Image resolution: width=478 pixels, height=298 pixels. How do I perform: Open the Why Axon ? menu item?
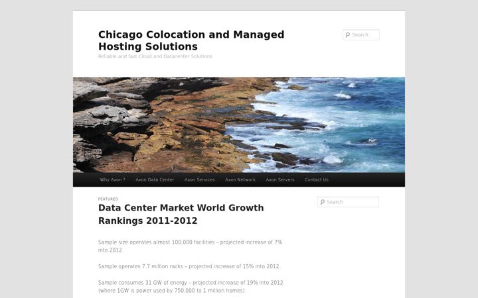[112, 179]
